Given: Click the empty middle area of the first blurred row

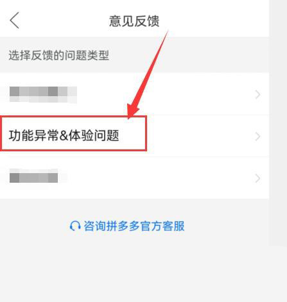Looking at the screenshot, I should [x=165, y=94].
